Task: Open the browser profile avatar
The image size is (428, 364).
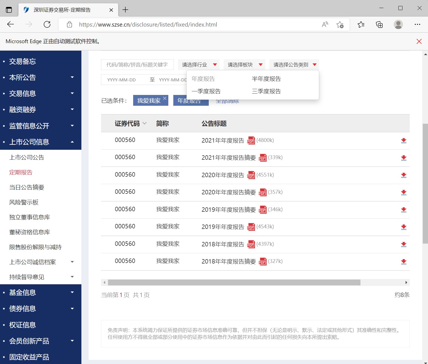Action: (x=398, y=24)
